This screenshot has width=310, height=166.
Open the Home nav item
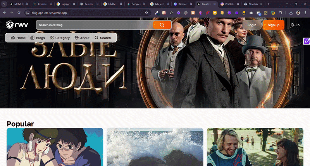(x=18, y=38)
